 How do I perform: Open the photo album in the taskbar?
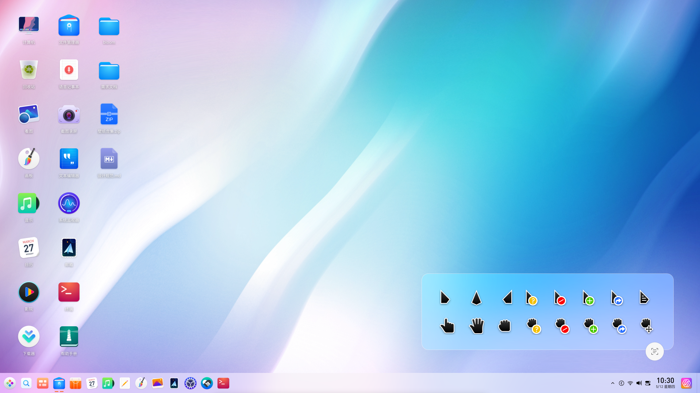click(158, 383)
